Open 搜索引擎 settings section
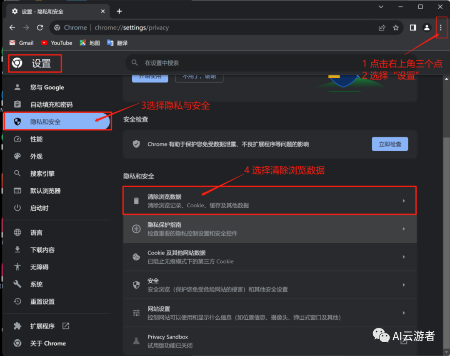450x356 pixels. pos(42,173)
